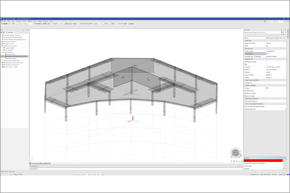
Task: Click the command line input field
Action: pos(136,169)
